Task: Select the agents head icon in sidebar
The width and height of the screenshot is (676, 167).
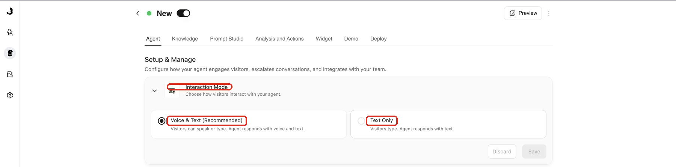Action: (x=10, y=53)
